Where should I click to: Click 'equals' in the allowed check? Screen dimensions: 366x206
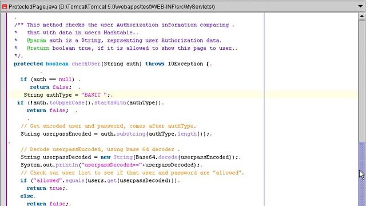click(x=75, y=181)
